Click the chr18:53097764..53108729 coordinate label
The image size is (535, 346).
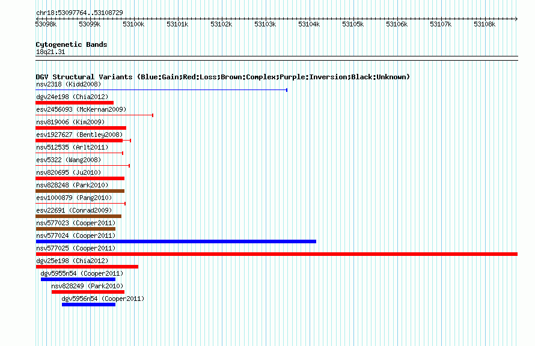[x=79, y=13]
